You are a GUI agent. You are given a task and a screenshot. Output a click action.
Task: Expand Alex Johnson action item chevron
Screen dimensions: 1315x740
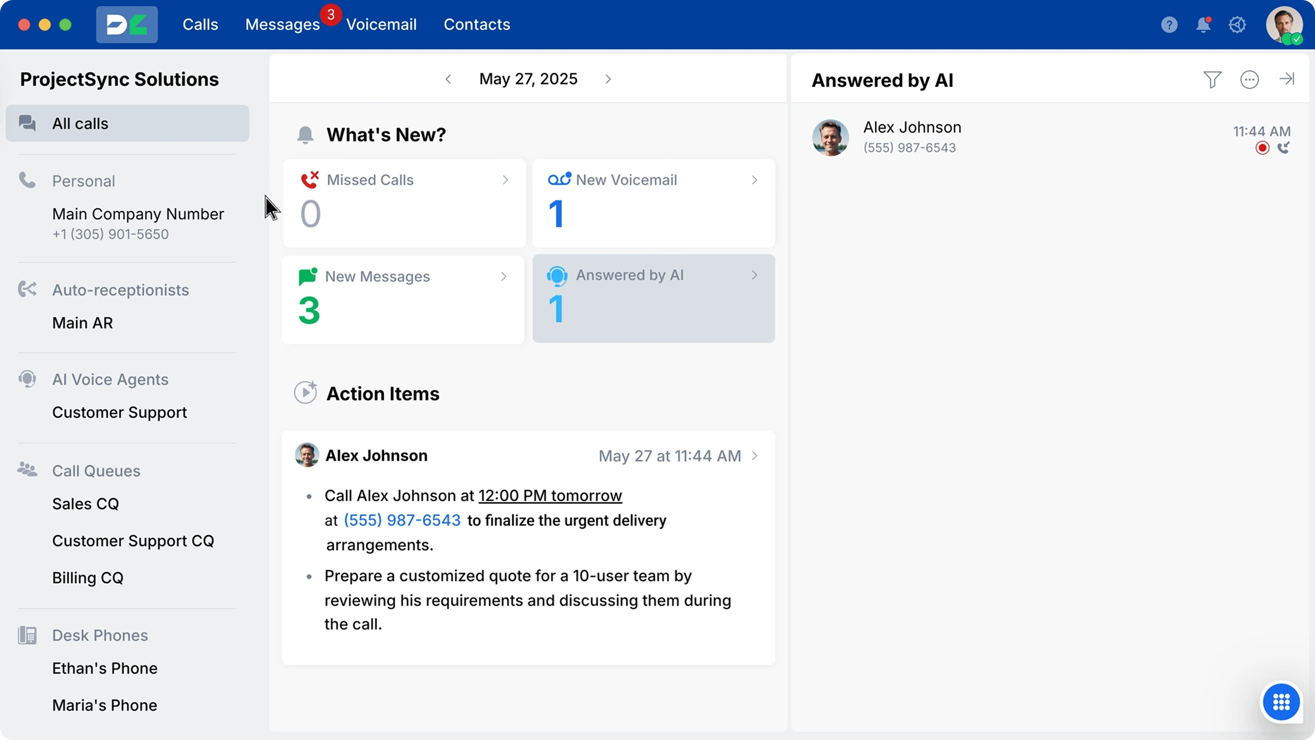click(754, 456)
